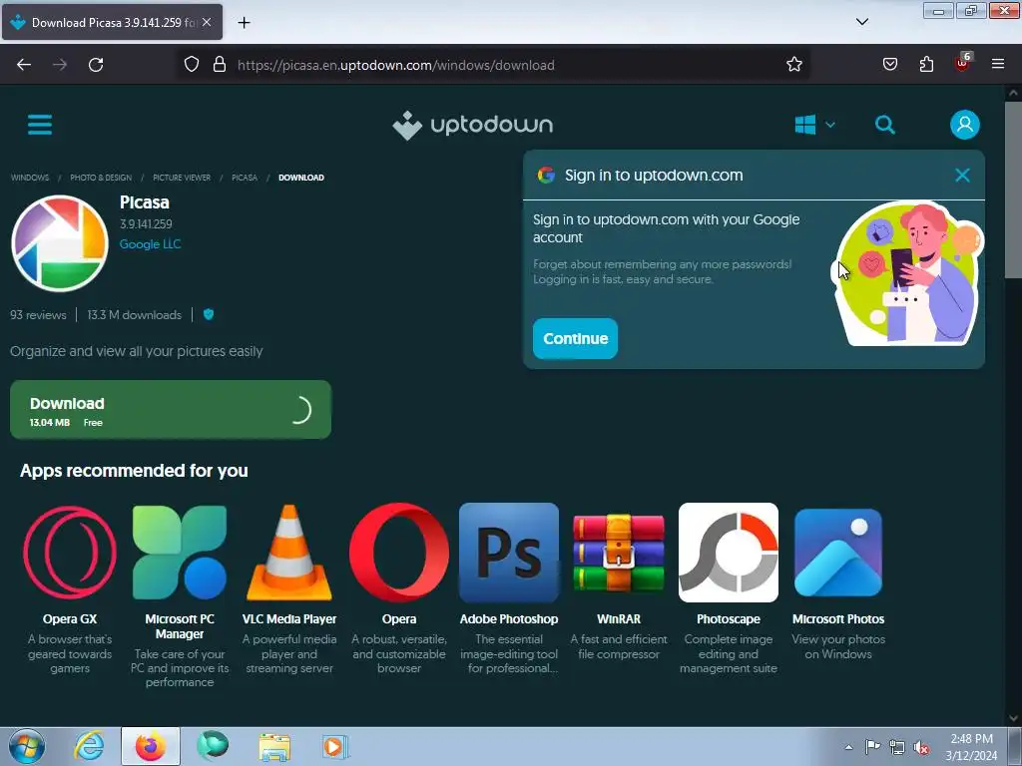This screenshot has width=1022, height=766.
Task: Open Windows Media Player on taskbar
Action: (335, 747)
